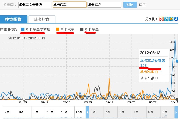Click right handle of timeline range slider
Screen dimensions: 180x119
176,112
